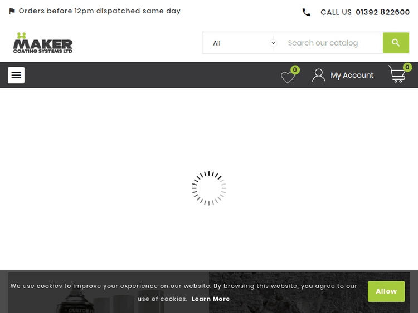The width and height of the screenshot is (418, 313).
Task: Open the shopping cart icon
Action: [x=396, y=75]
